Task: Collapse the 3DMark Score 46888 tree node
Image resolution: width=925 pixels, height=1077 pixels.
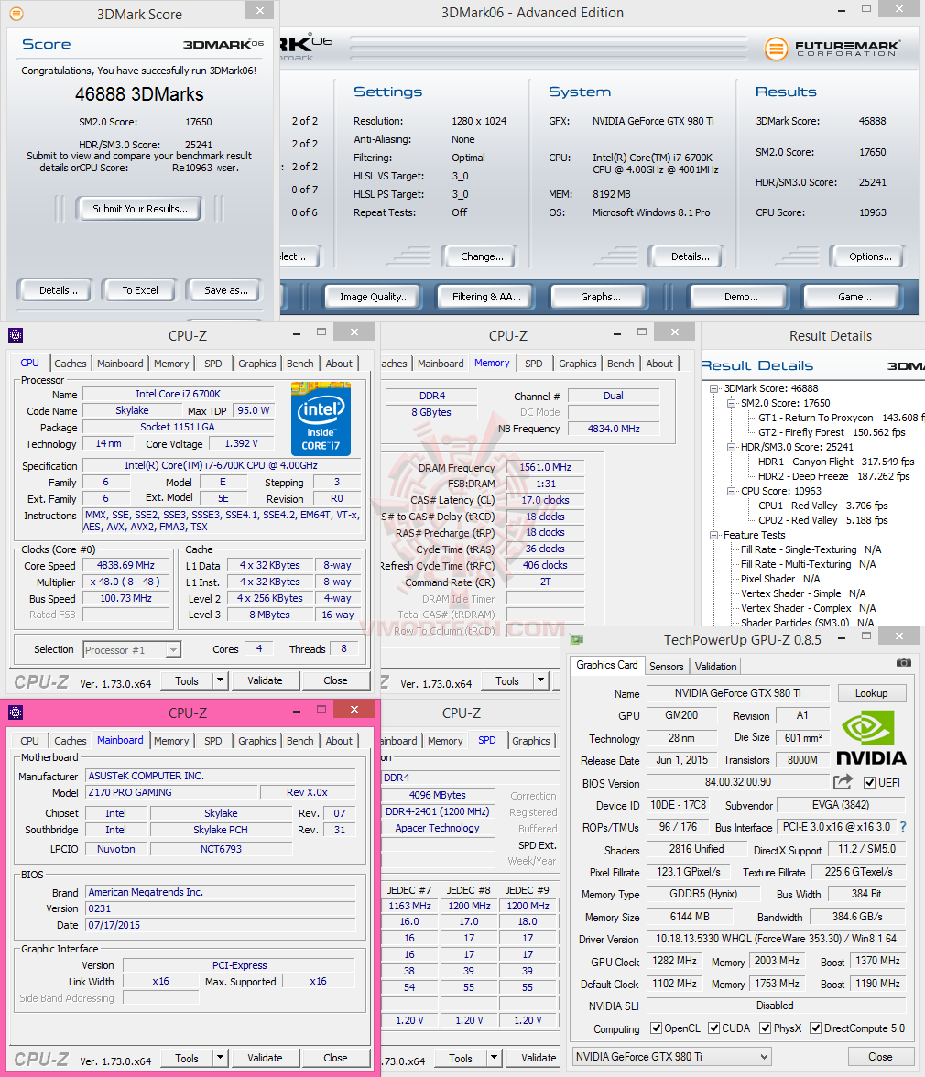Action: [714, 388]
